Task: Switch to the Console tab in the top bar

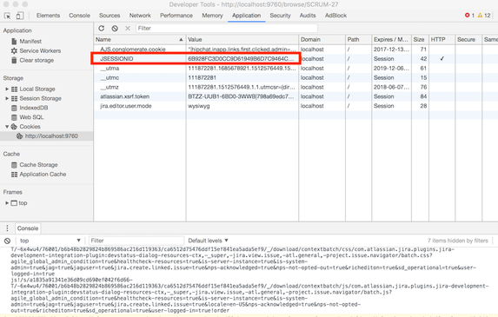Action: (79, 16)
